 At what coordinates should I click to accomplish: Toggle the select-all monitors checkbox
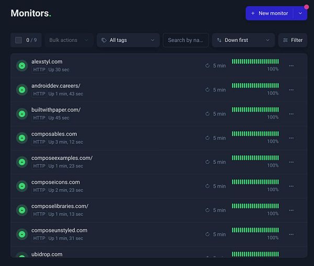[18, 40]
